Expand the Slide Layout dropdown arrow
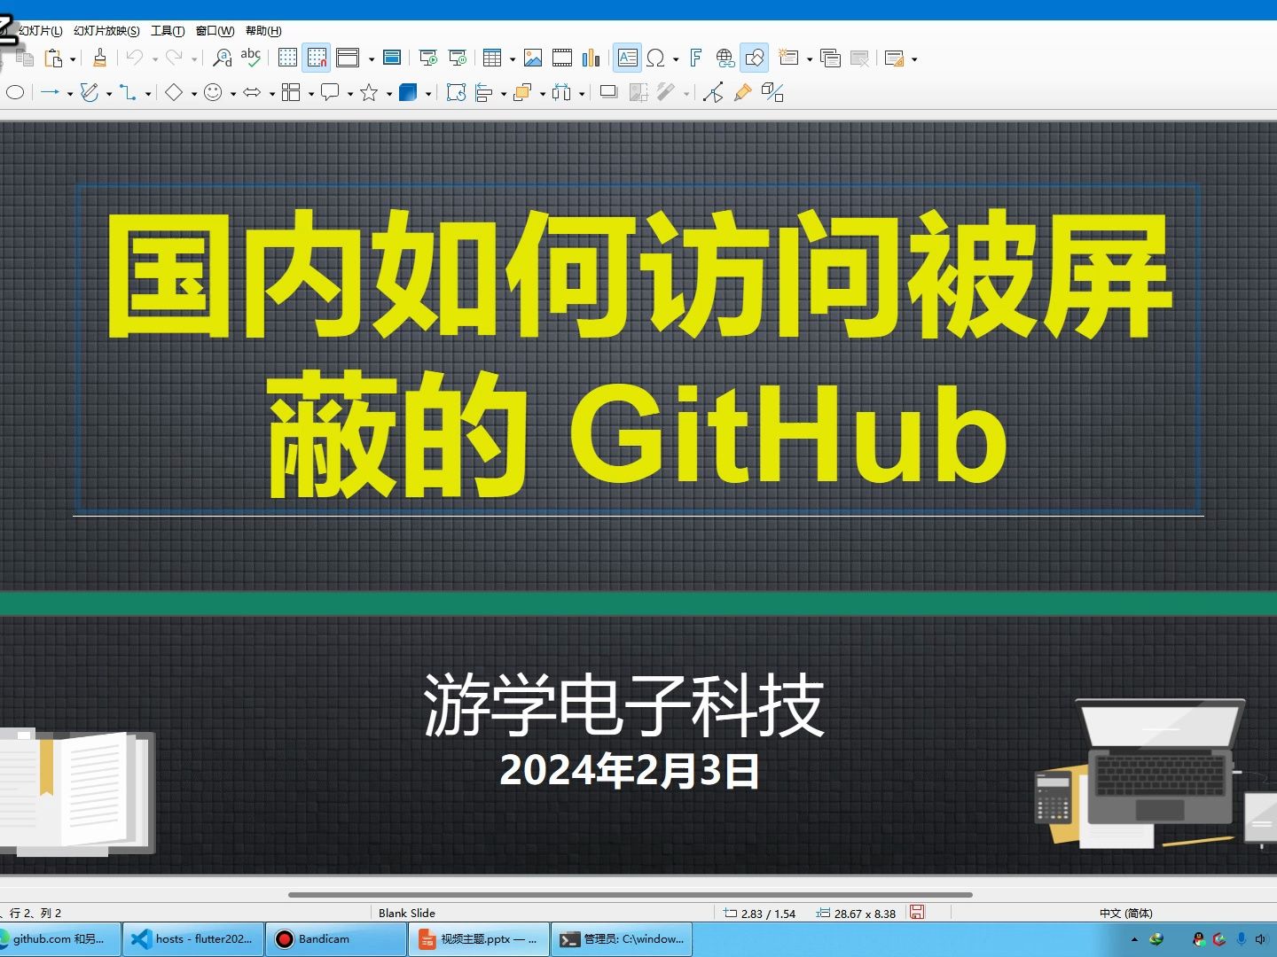This screenshot has width=1277, height=957. tap(914, 59)
